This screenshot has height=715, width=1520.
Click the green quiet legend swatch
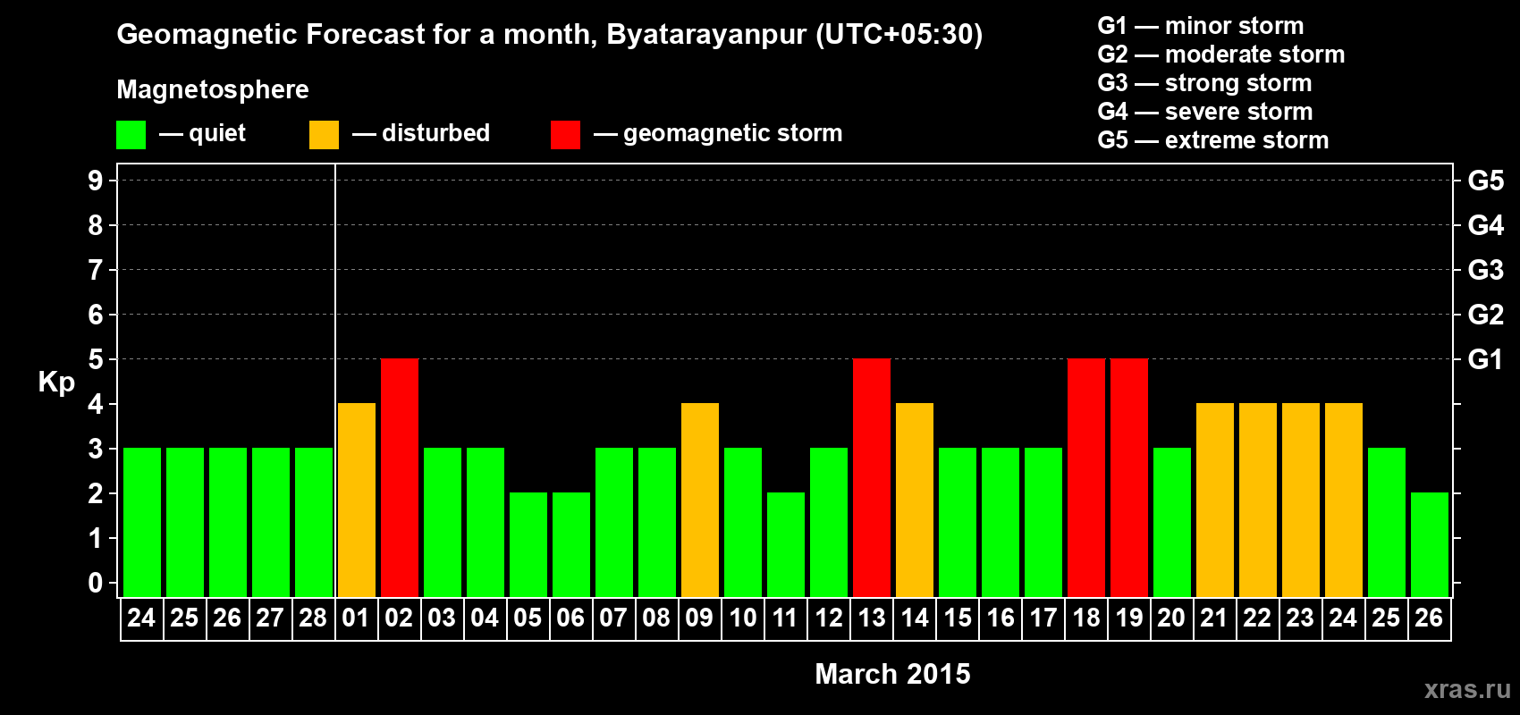(x=131, y=135)
